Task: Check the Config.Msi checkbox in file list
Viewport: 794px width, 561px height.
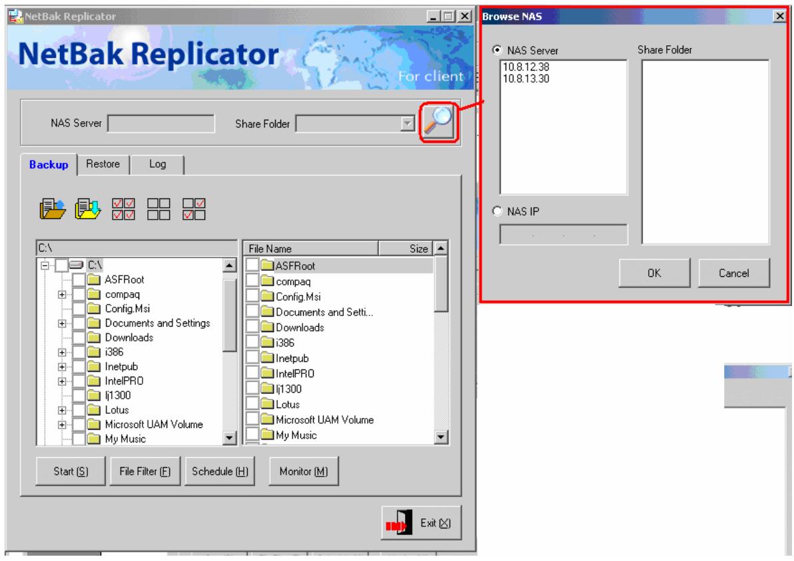Action: point(252,296)
